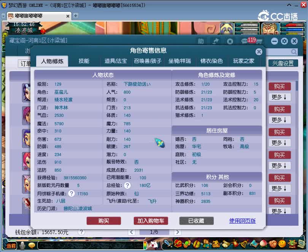Click the 普陀山,凌波城 history text

(78, 209)
